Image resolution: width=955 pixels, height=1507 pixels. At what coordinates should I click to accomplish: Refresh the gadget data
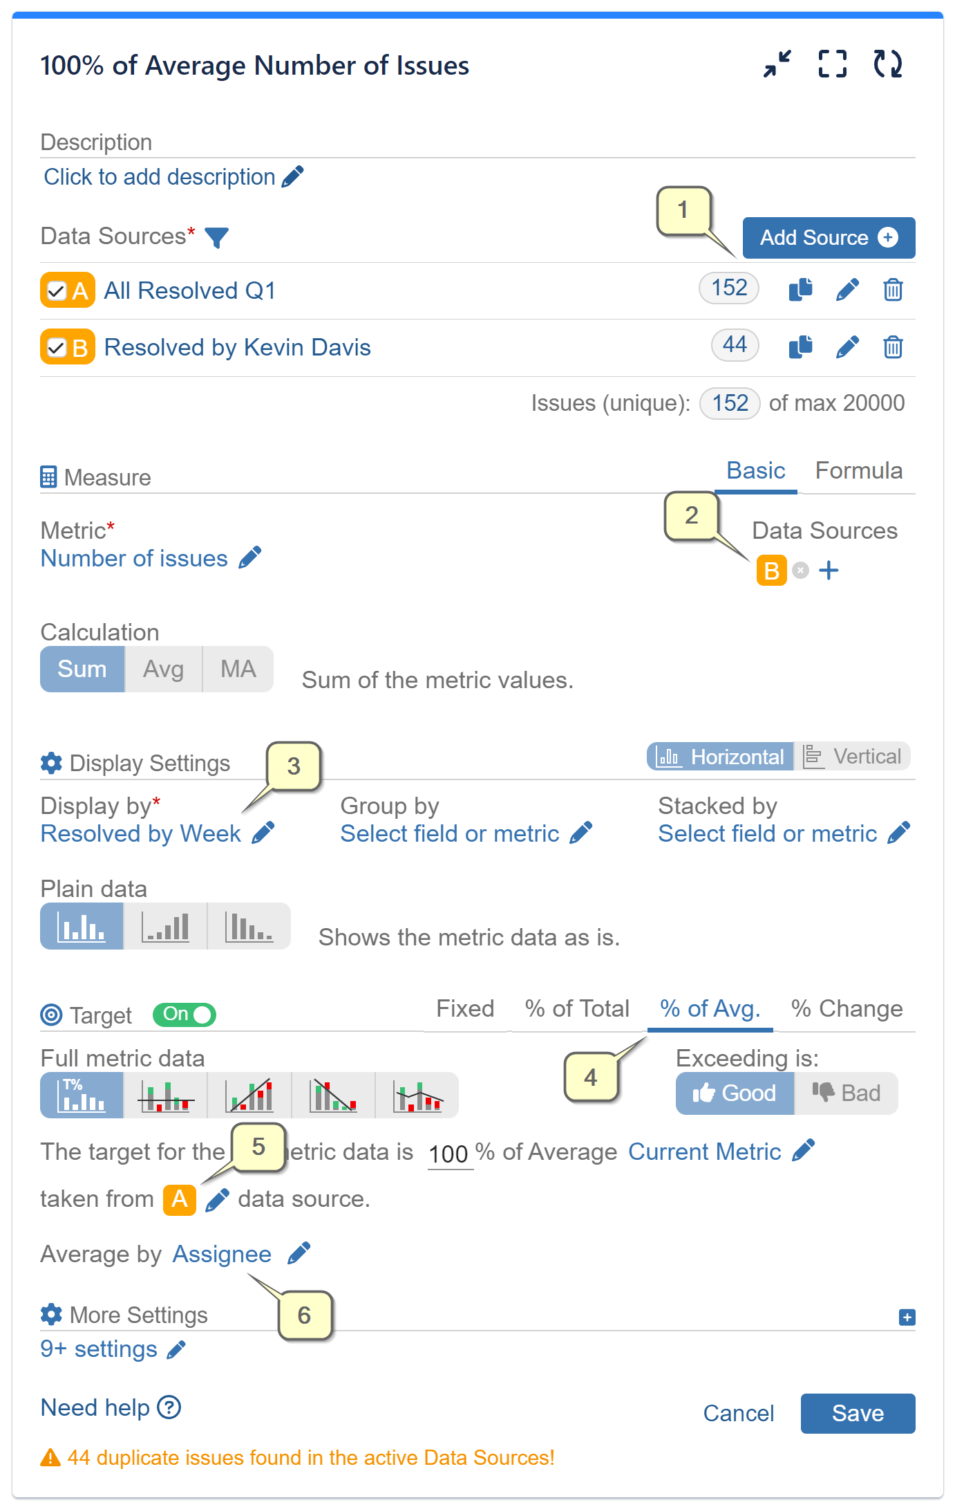pyautogui.click(x=889, y=64)
